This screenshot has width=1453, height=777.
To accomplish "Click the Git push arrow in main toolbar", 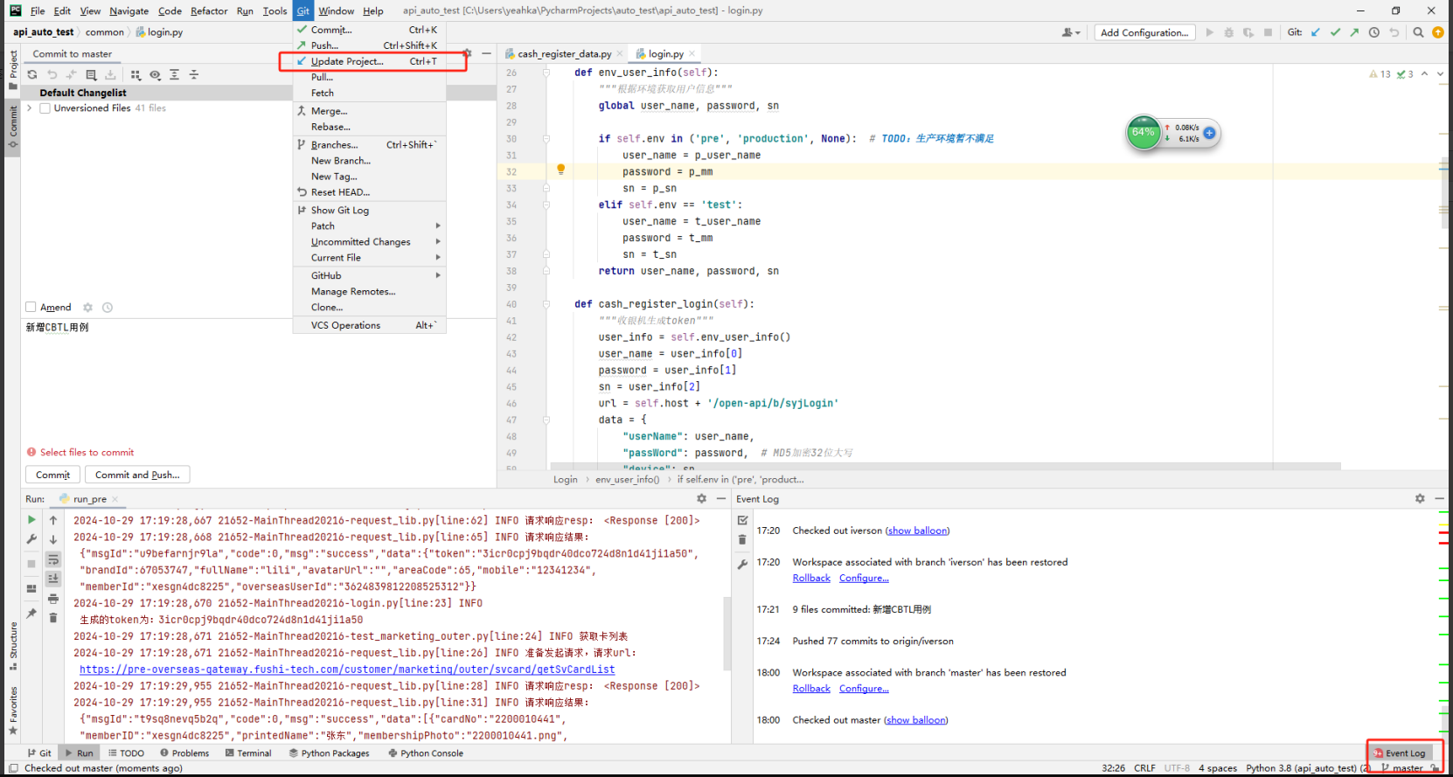I will tap(1354, 32).
